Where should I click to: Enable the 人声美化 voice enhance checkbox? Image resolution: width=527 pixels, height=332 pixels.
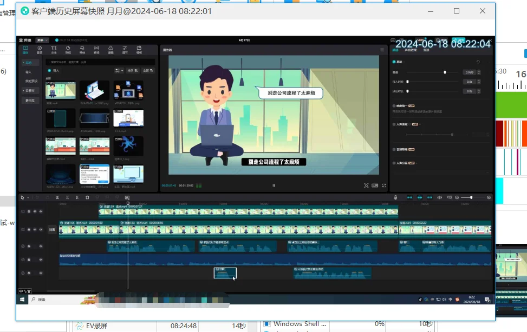pos(394,124)
